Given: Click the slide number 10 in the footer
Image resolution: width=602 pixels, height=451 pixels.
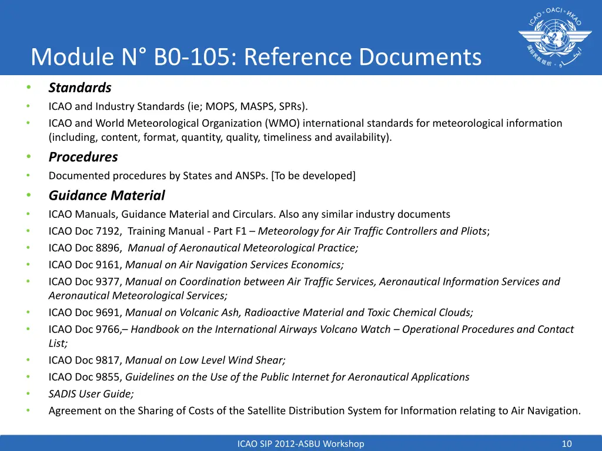Looking at the screenshot, I should tap(567, 444).
